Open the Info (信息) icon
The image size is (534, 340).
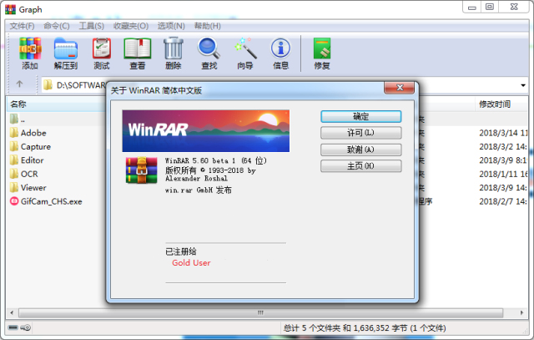click(x=280, y=48)
